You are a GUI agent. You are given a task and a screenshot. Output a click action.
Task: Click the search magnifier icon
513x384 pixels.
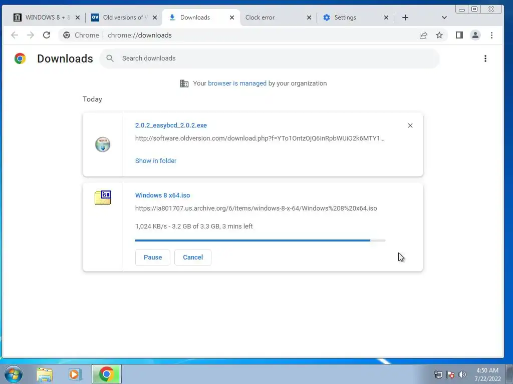110,58
